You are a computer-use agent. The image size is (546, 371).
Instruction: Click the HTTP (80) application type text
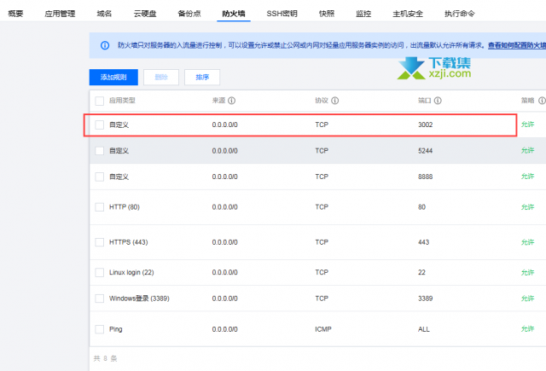click(x=125, y=207)
